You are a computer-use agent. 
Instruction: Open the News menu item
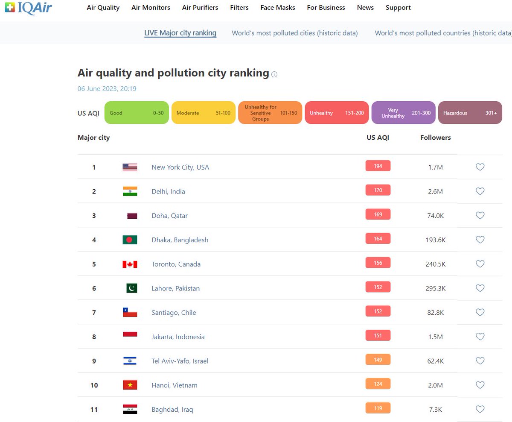point(365,7)
